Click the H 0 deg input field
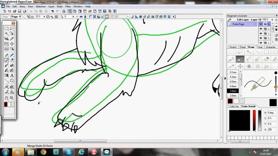Image resolution: width=278 pixels, height=156 pixels. pyautogui.click(x=272, y=113)
